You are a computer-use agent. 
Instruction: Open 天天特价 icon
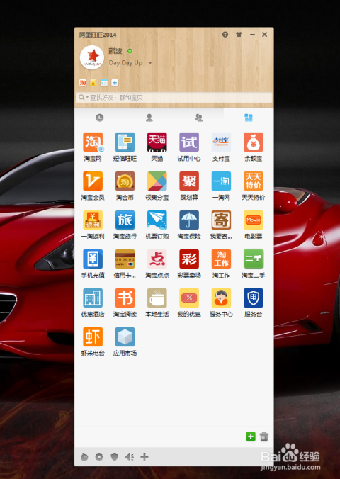[x=254, y=181]
